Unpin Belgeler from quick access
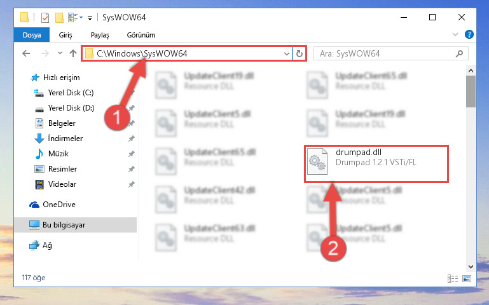This screenshot has width=489, height=305. coord(132,123)
